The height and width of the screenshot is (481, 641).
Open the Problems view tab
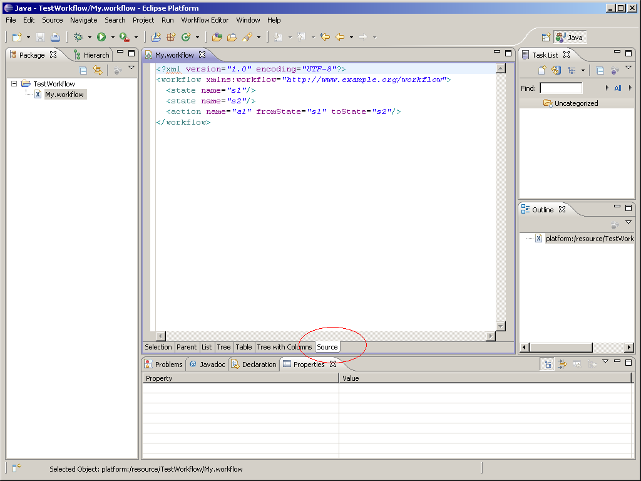tap(163, 365)
